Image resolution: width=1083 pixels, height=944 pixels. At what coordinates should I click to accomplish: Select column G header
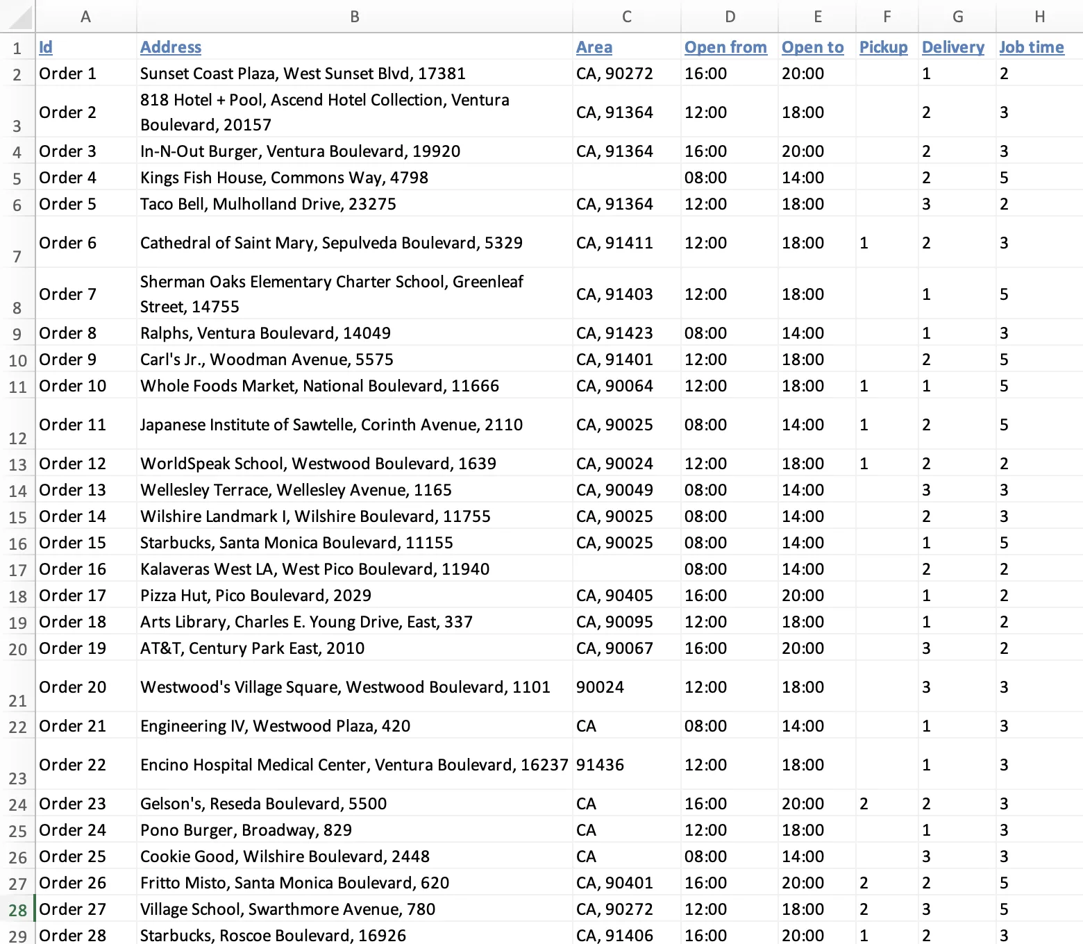point(957,16)
